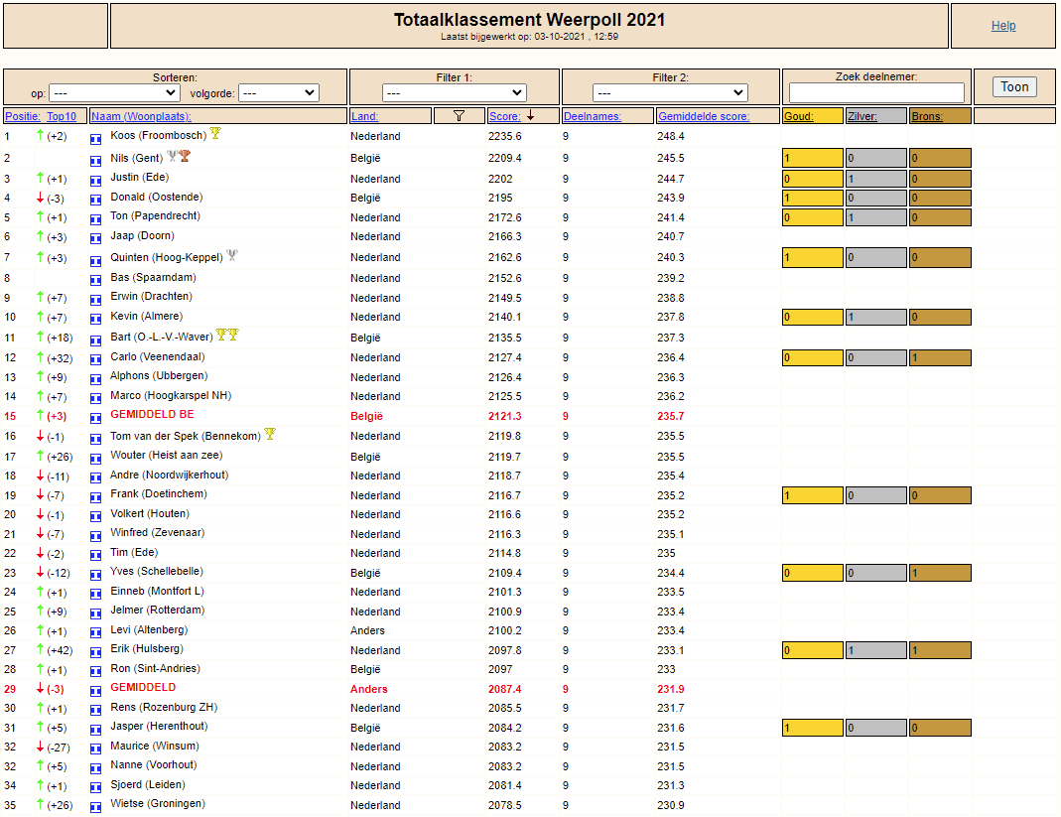Image resolution: width=1061 pixels, height=817 pixels.
Task: Sort by the Score column header
Action: point(505,116)
